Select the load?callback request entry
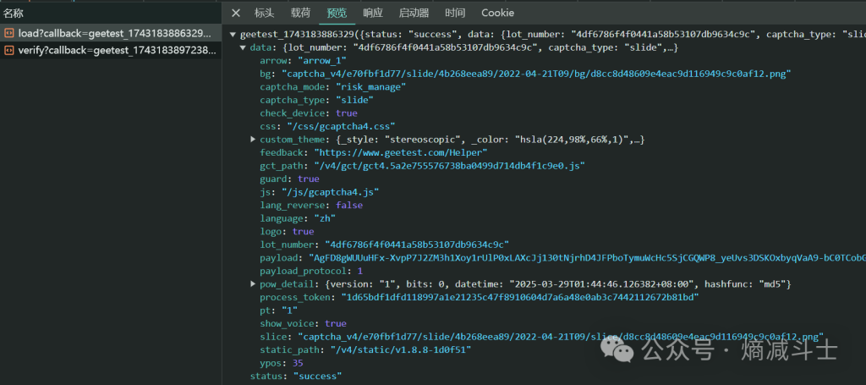 coord(116,33)
